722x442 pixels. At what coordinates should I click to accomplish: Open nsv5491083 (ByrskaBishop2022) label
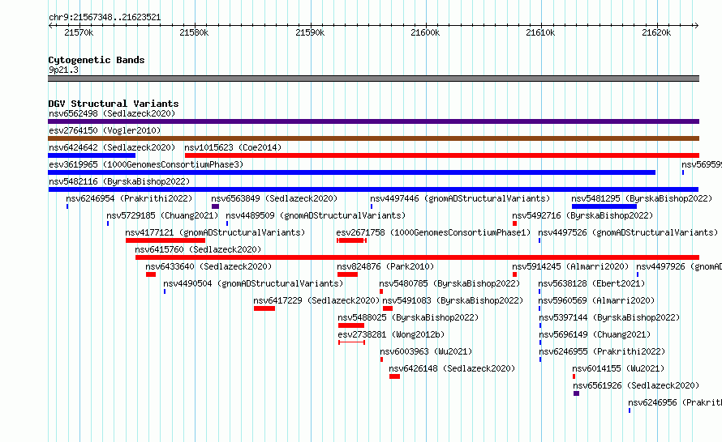click(453, 300)
